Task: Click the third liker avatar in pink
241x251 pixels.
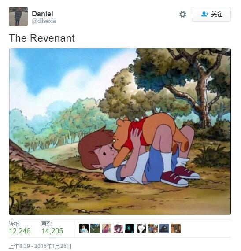Action: click(x=107, y=228)
